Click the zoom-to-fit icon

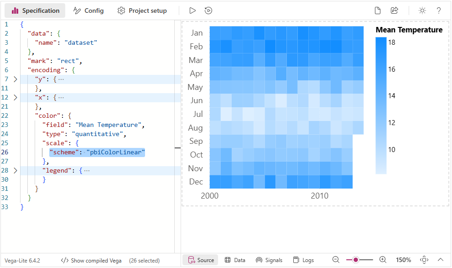click(x=424, y=260)
